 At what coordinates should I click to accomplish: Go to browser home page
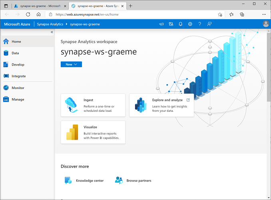pos(38,14)
